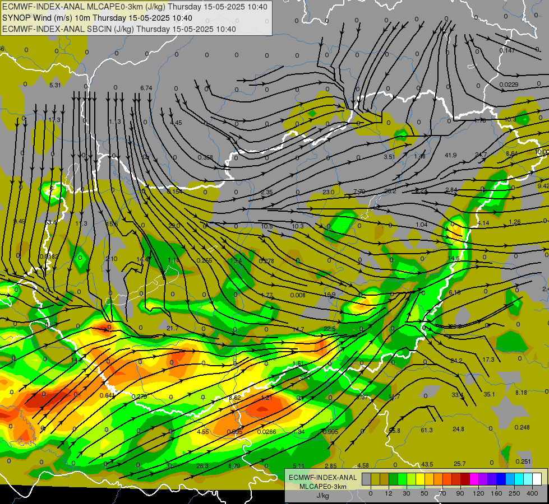This screenshot has height=504, width=549.
Task: Click the legend title ECMWF-INDEX-ANAL
Action: pyautogui.click(x=322, y=478)
